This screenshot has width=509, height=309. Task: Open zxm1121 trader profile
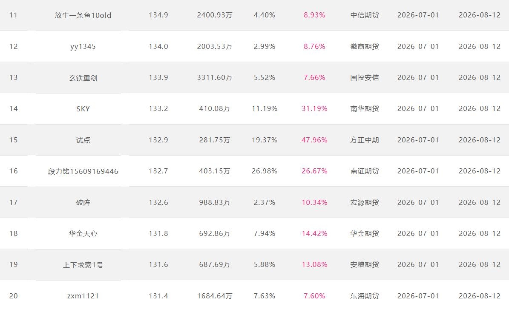tap(83, 296)
